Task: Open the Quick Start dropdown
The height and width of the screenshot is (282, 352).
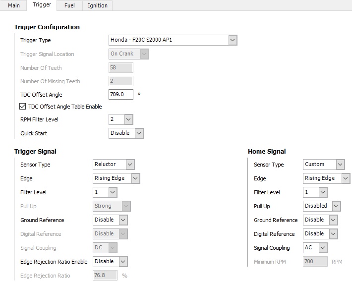Action: coord(126,133)
